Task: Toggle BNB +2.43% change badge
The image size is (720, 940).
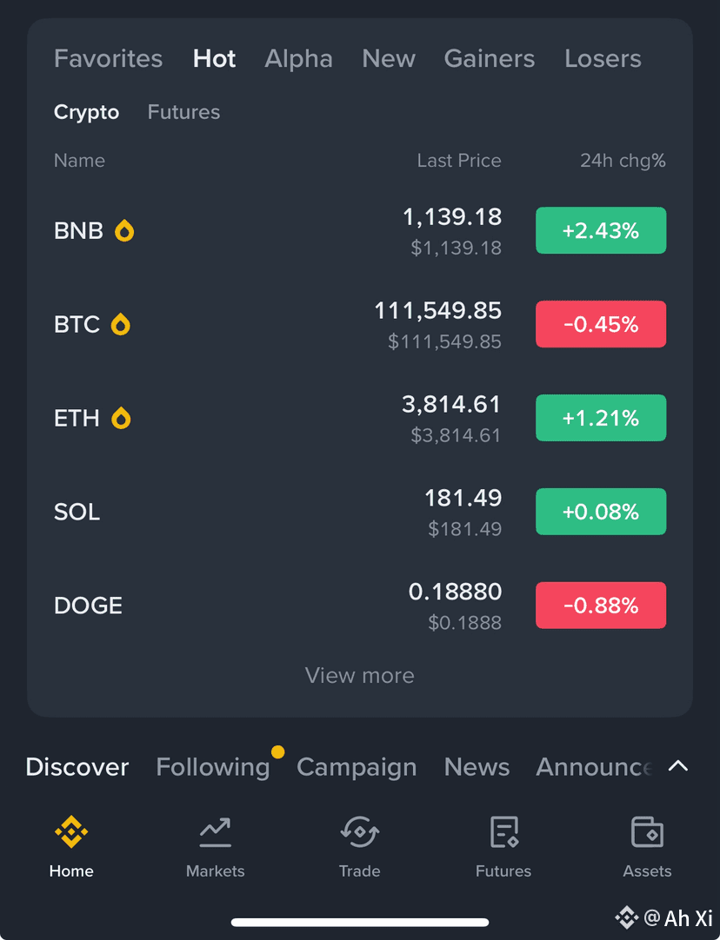Action: (x=601, y=230)
